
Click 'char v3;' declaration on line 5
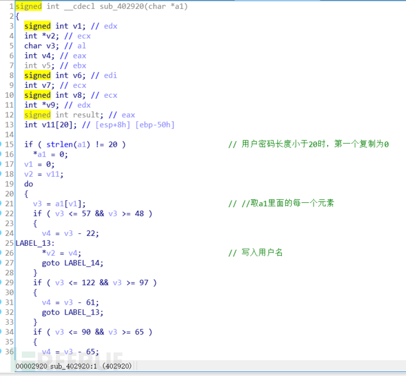pyautogui.click(x=42, y=46)
